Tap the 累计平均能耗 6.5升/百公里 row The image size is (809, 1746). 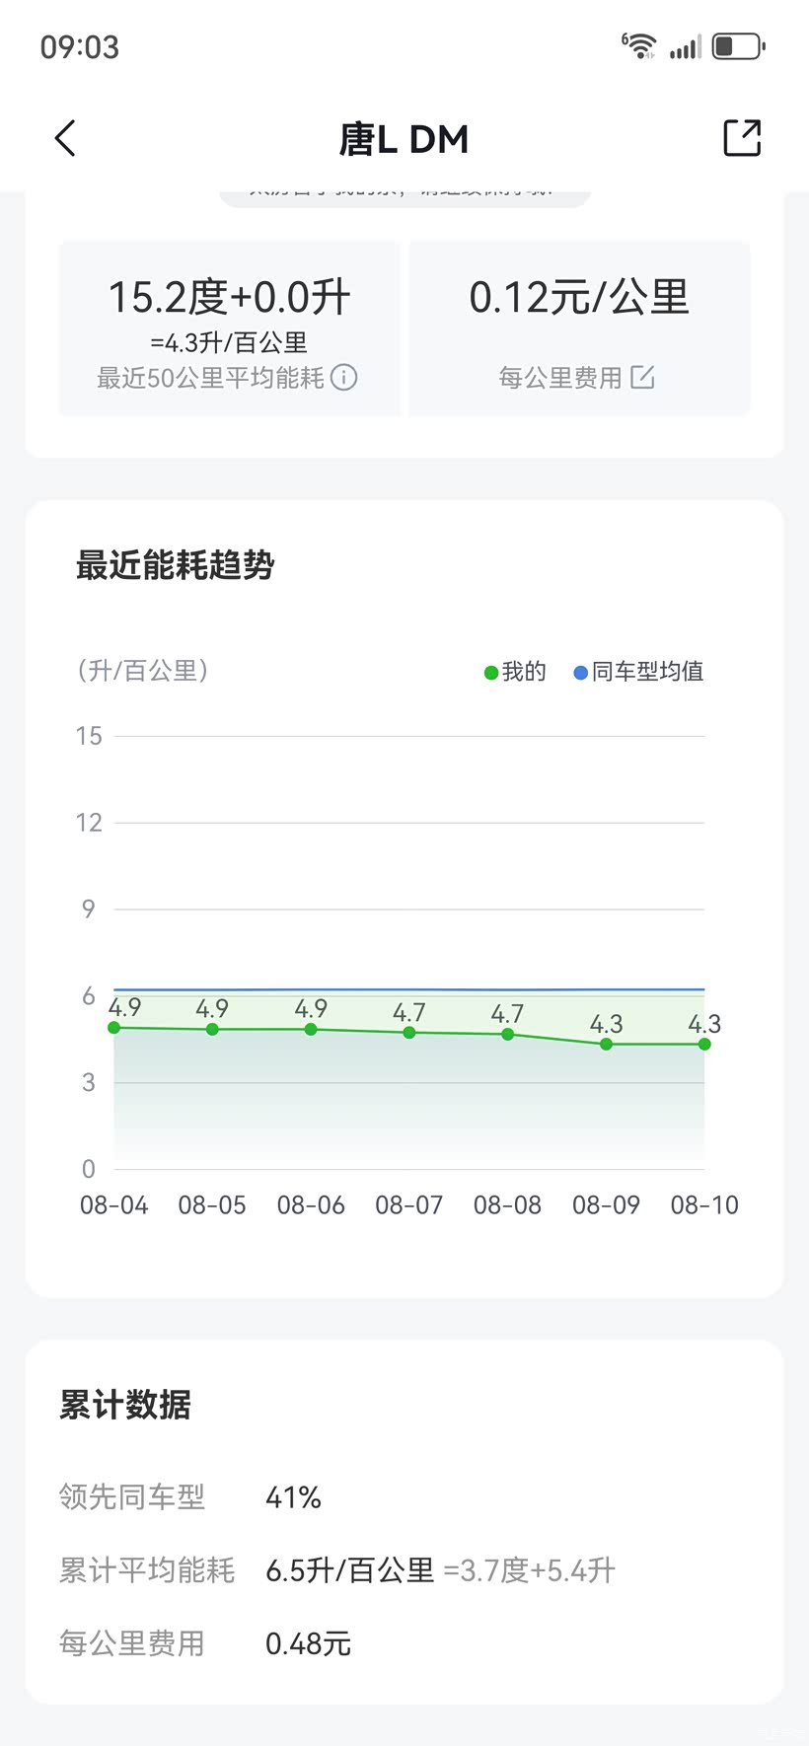pyautogui.click(x=335, y=1570)
